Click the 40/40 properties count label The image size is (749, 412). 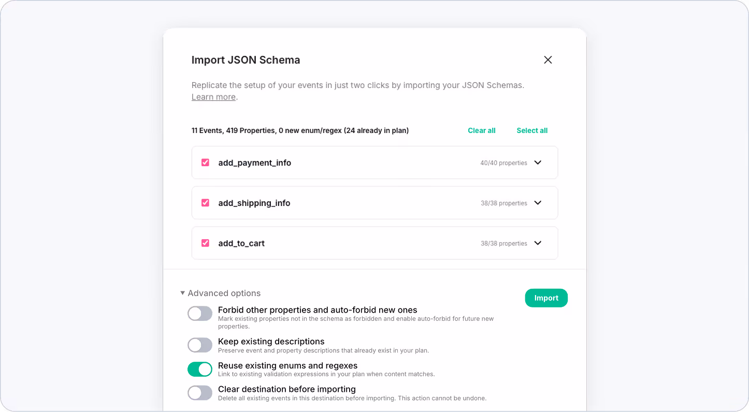pyautogui.click(x=503, y=163)
